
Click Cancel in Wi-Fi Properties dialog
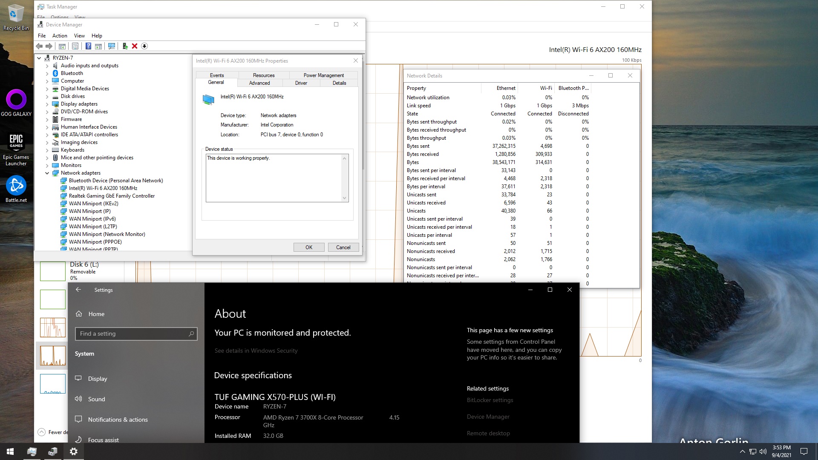coord(343,247)
